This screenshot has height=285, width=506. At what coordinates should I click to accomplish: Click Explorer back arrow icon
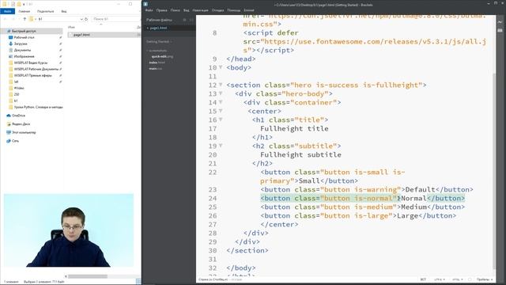[x=6, y=19]
